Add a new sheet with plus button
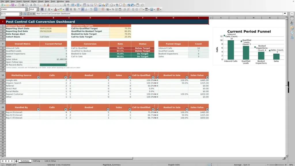295x166 pixels. click(16, 161)
